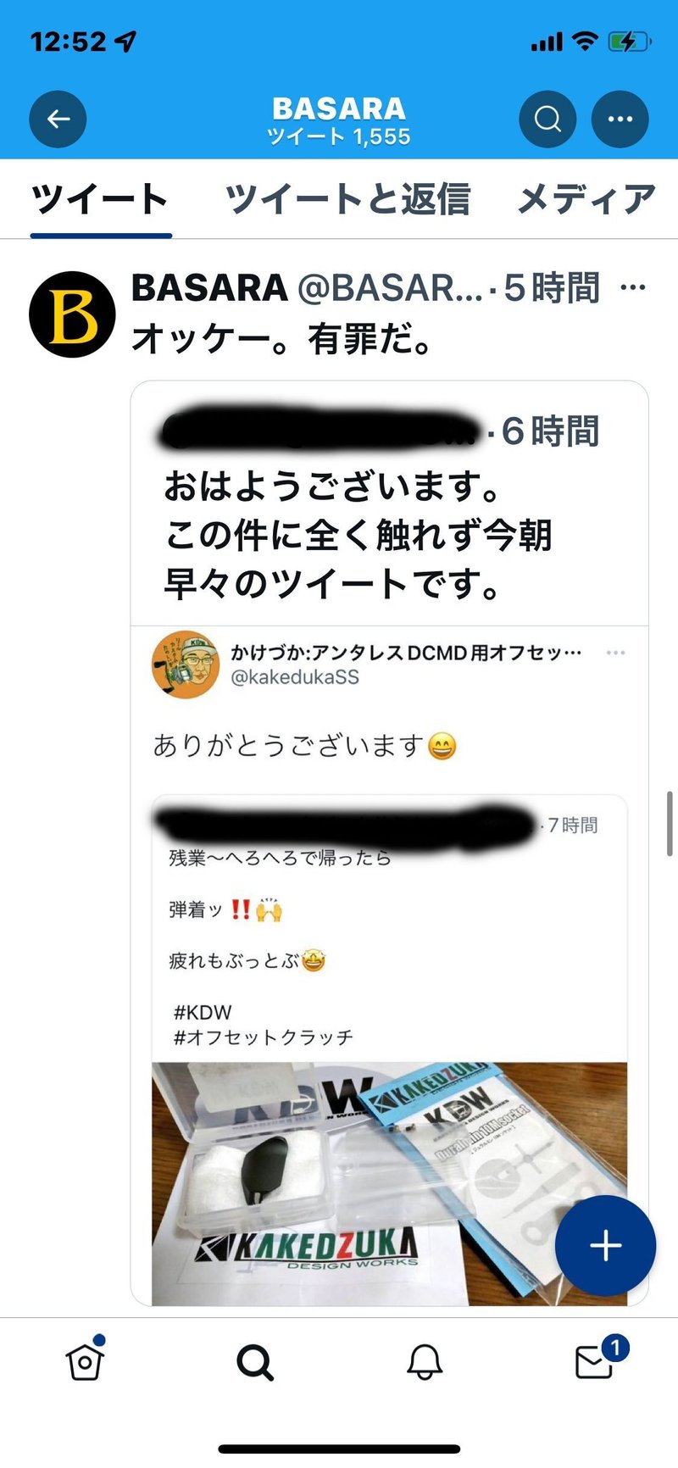Open notifications bell in the bottom bar

425,1362
